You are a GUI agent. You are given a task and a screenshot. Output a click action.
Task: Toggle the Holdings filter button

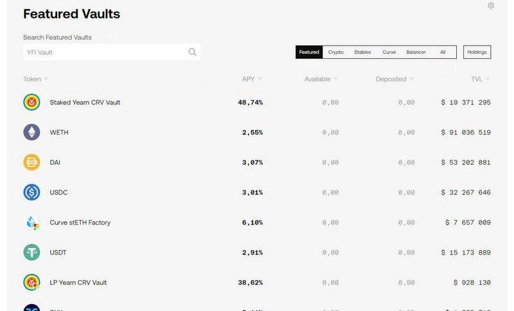(x=477, y=52)
